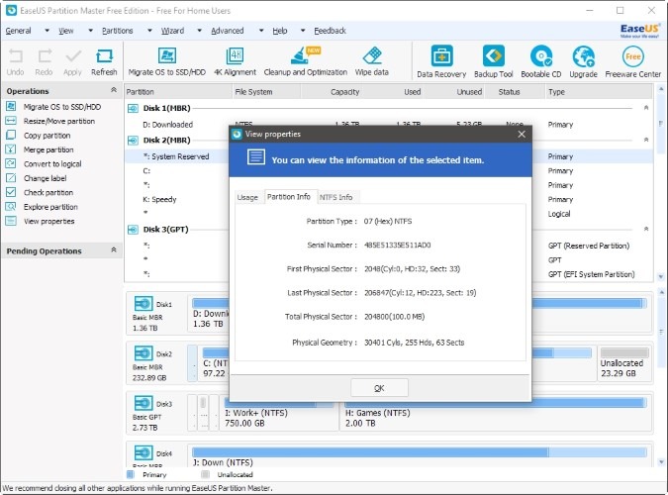The width and height of the screenshot is (668, 495).
Task: Switch to the Usage tab
Action: tap(247, 197)
